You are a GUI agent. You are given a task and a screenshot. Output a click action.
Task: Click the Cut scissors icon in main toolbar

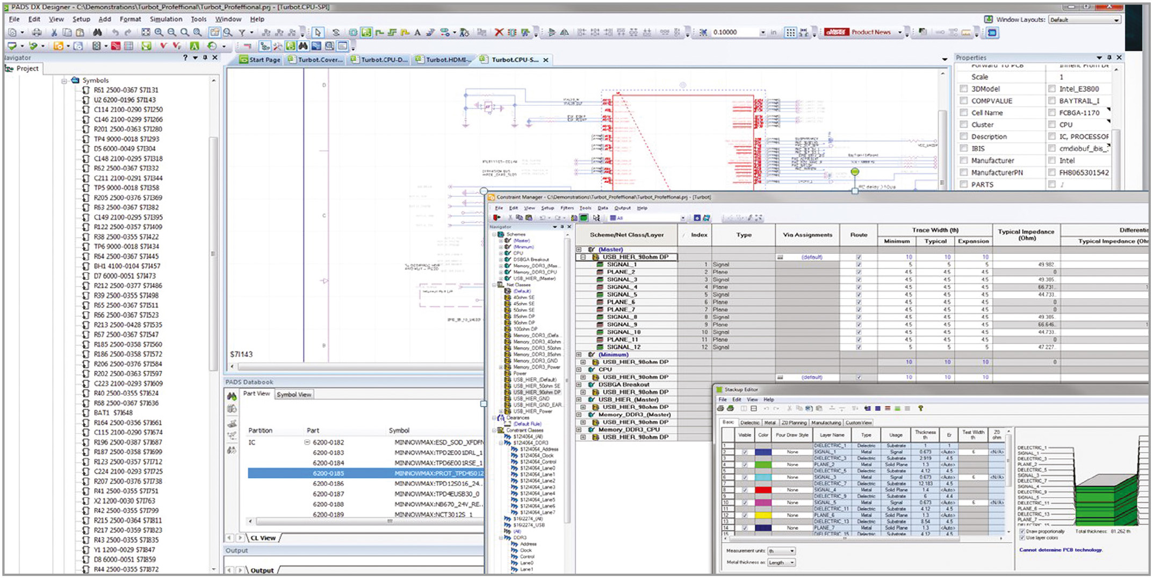(54, 33)
